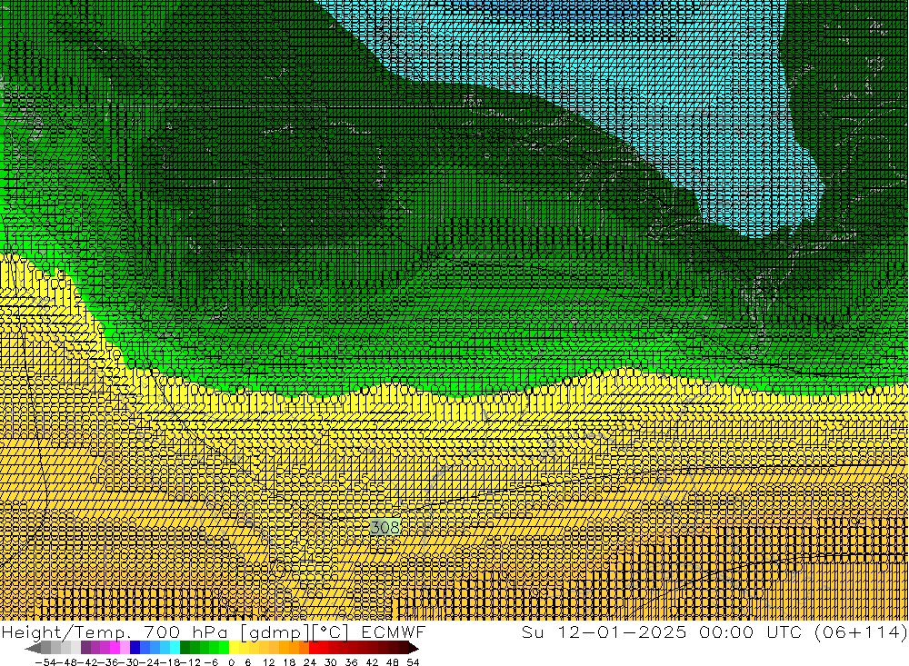Click the bright red swatch above legend value 24

[315, 648]
